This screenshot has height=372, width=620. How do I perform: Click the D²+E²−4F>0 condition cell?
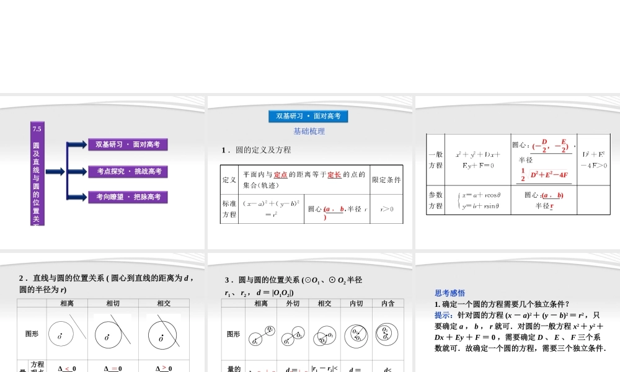pyautogui.click(x=593, y=160)
